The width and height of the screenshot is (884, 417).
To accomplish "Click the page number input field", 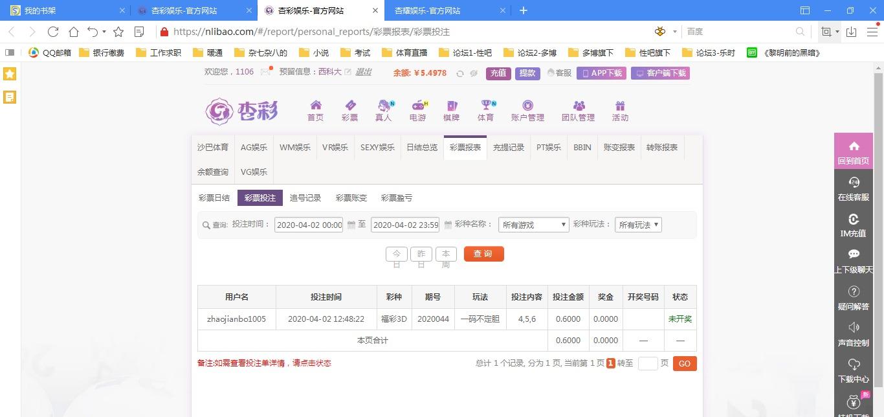I will coord(648,364).
